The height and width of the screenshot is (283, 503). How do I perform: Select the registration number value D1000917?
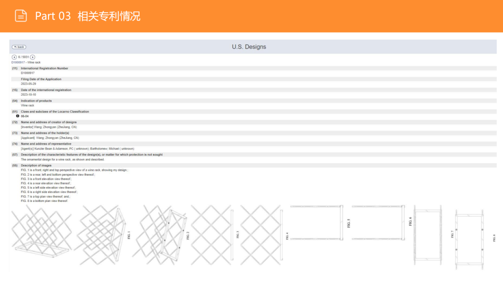[27, 73]
